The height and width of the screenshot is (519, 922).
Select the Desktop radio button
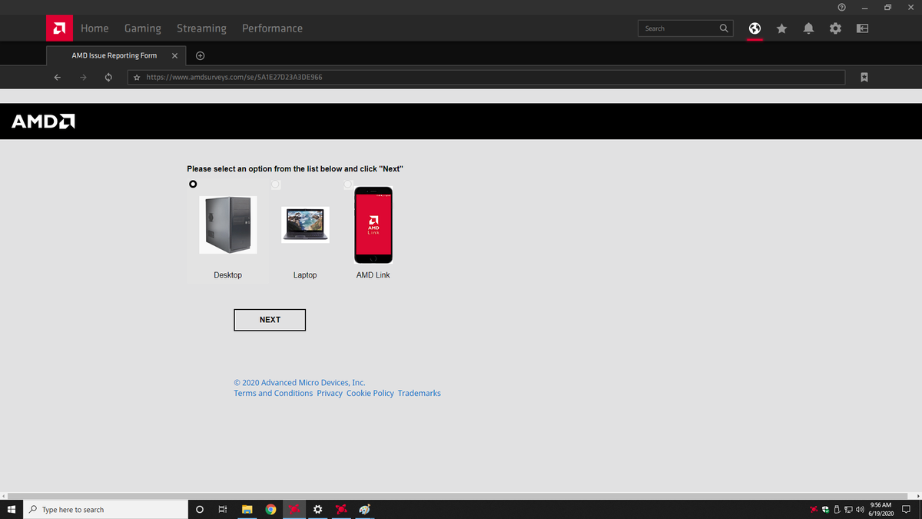click(193, 184)
